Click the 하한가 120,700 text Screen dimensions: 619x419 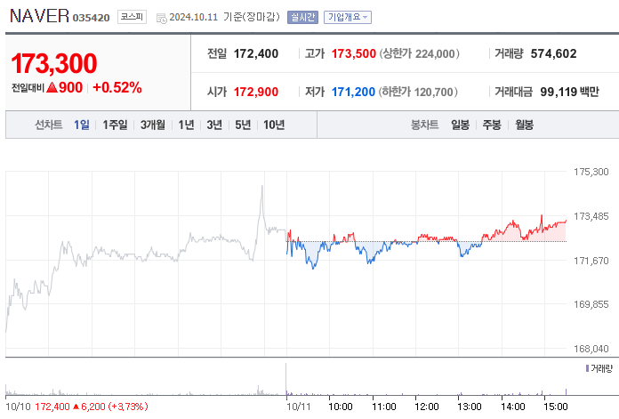click(x=418, y=92)
